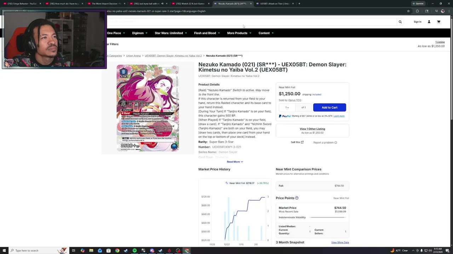Switch to 'Just tryna ball' tab
Screen dimensions: 453x254
coord(145,4)
